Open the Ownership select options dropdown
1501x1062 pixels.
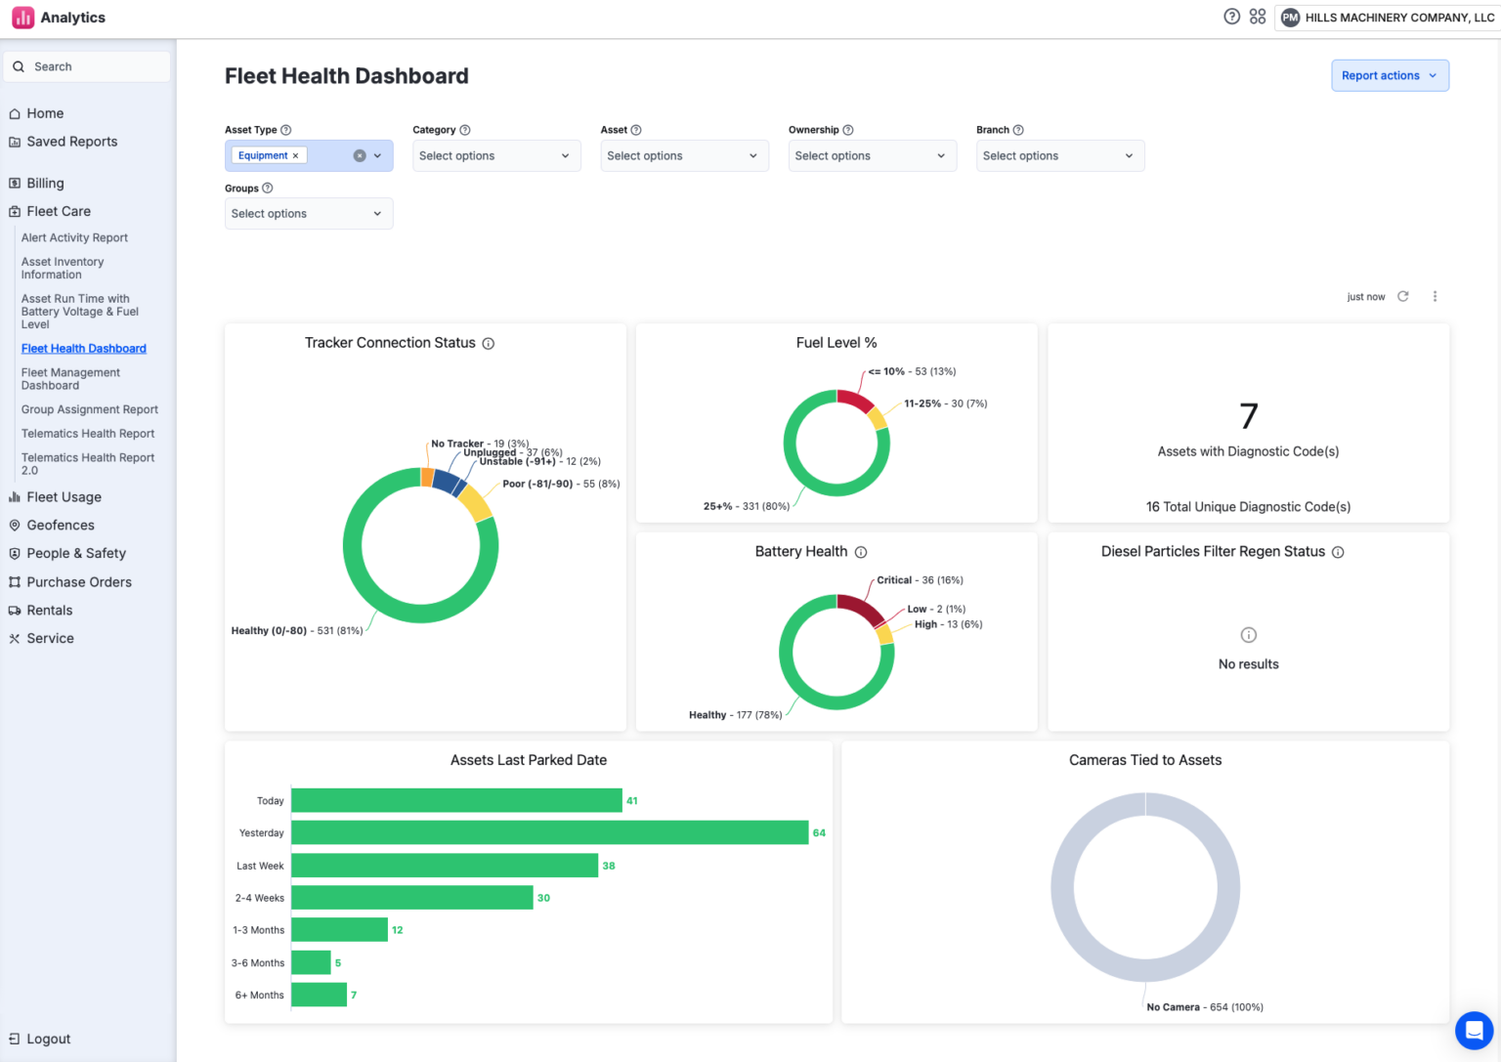pos(872,155)
